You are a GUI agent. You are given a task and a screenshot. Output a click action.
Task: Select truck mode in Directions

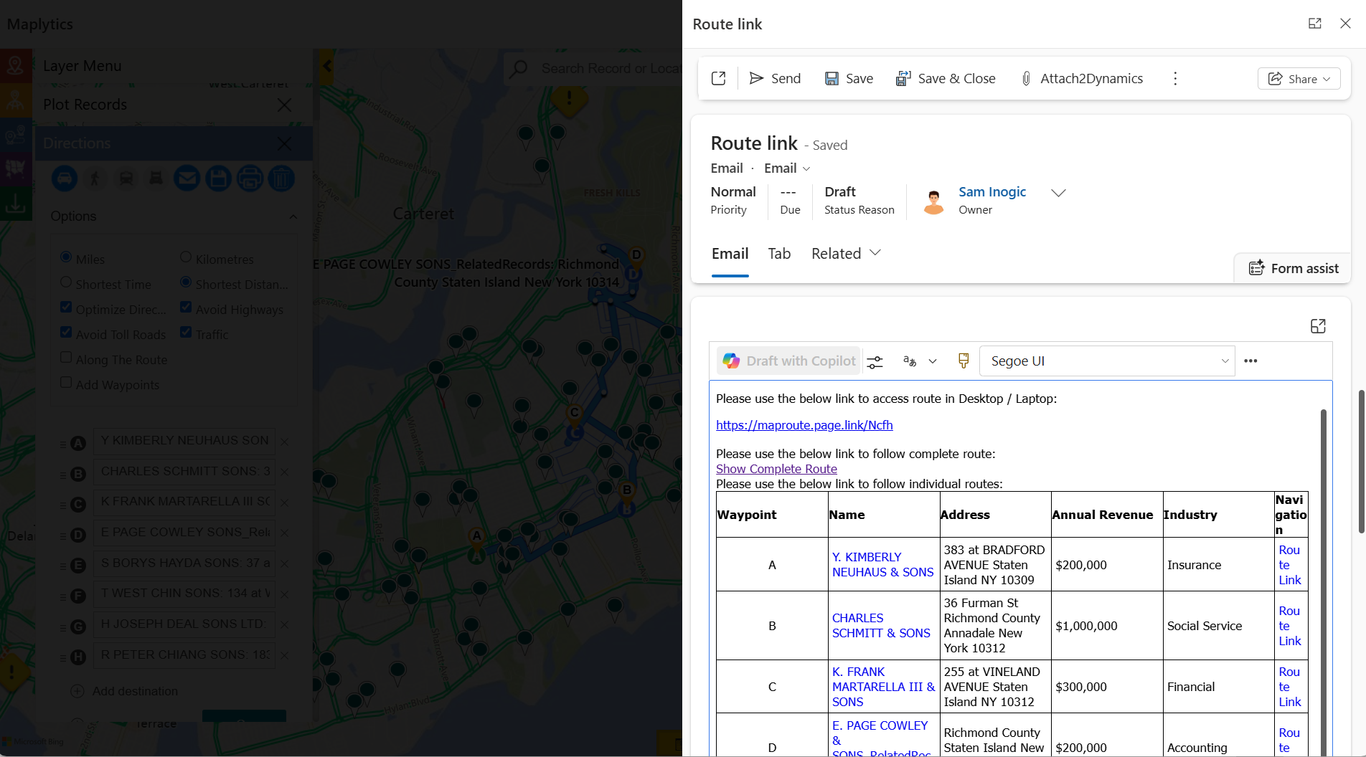pyautogui.click(x=156, y=178)
